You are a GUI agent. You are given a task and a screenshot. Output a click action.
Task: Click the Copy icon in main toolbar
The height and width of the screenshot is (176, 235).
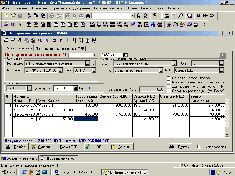pyautogui.click(x=36, y=16)
